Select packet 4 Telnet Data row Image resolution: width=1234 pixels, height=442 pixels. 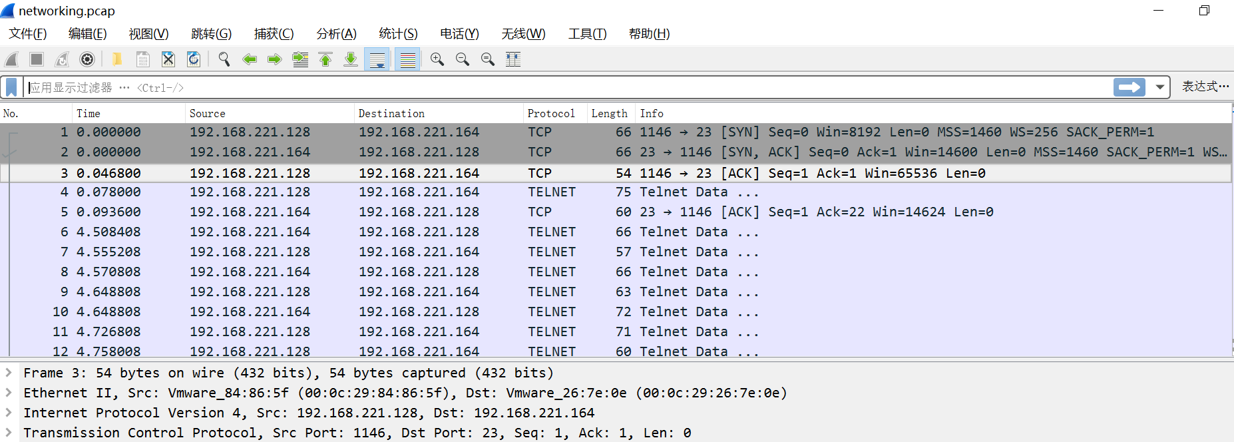pyautogui.click(x=616, y=192)
